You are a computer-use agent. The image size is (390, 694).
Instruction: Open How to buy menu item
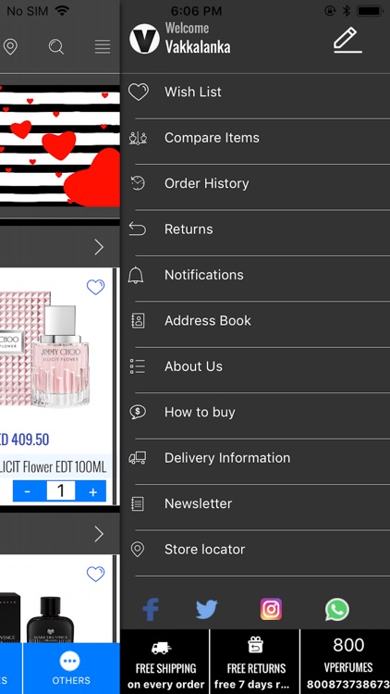(255, 412)
